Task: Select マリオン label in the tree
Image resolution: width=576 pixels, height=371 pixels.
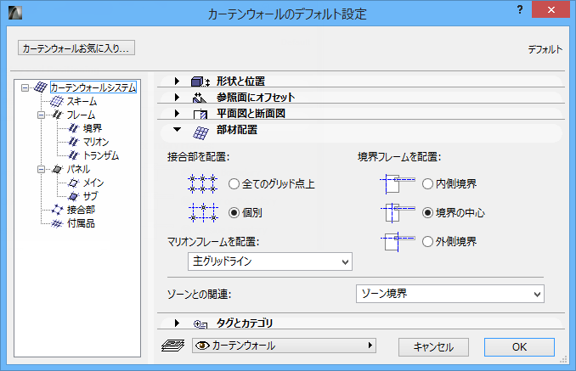Action: pyautogui.click(x=96, y=142)
